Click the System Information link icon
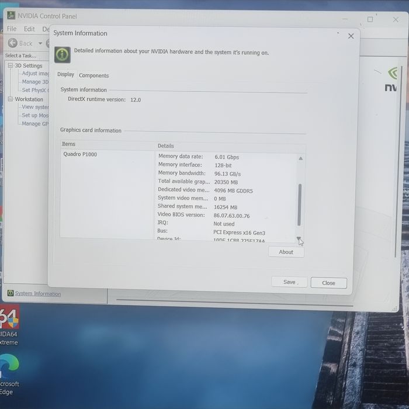This screenshot has height=409, width=409. pos(11,293)
